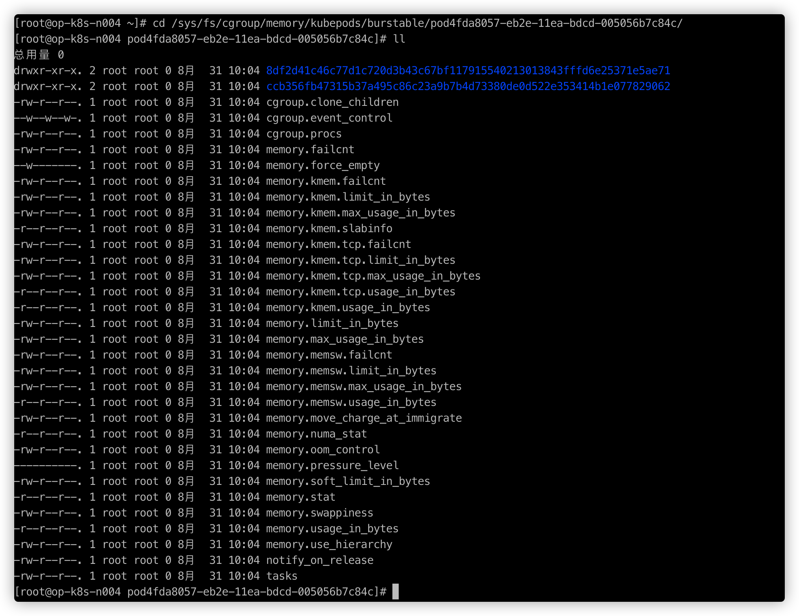The image size is (799, 616).
Task: Click the memory.kmem.slabinfo file name
Action: (x=329, y=229)
